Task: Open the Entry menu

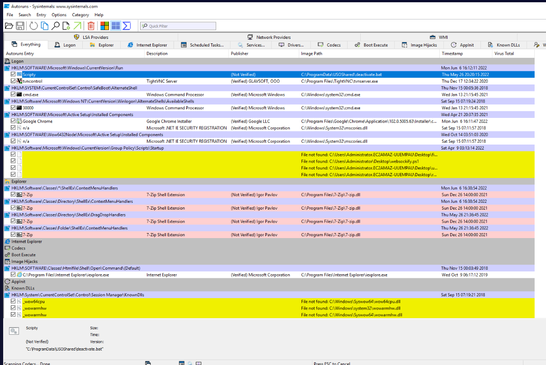Action: click(41, 15)
